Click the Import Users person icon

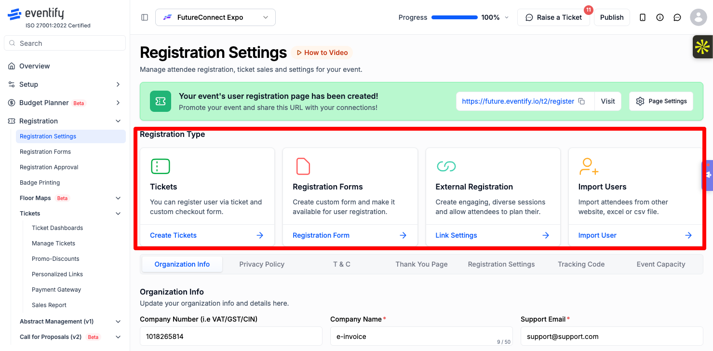point(589,166)
